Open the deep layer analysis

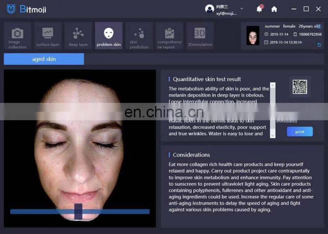point(78,36)
